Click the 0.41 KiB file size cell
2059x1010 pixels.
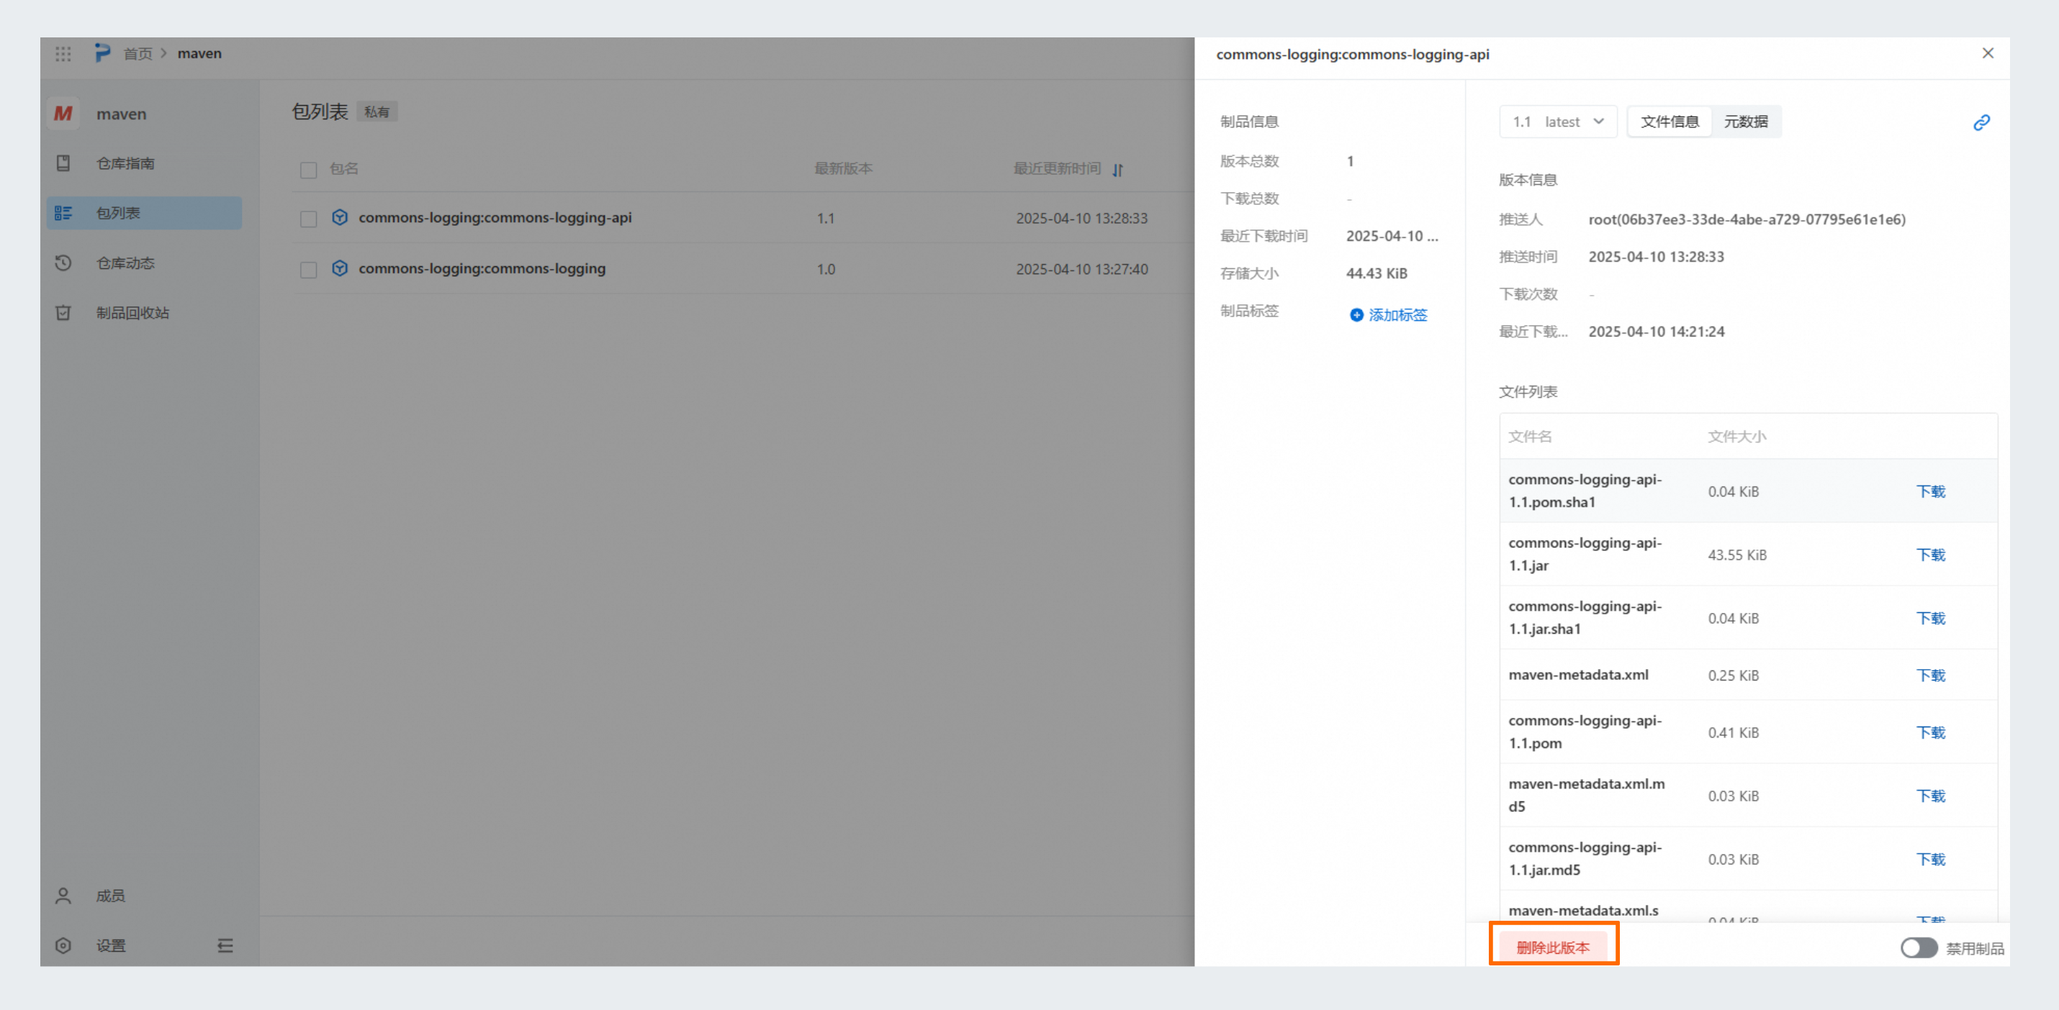(1733, 732)
